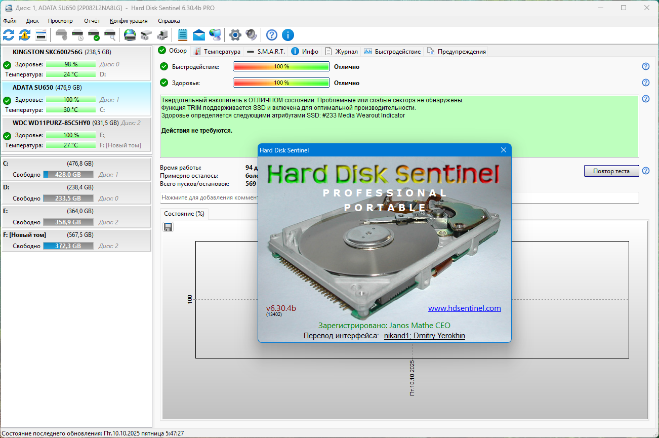Screen dimensions: 659x438
Task: Click the disk with clock toolbar icon
Action: pyautogui.click(x=77, y=35)
